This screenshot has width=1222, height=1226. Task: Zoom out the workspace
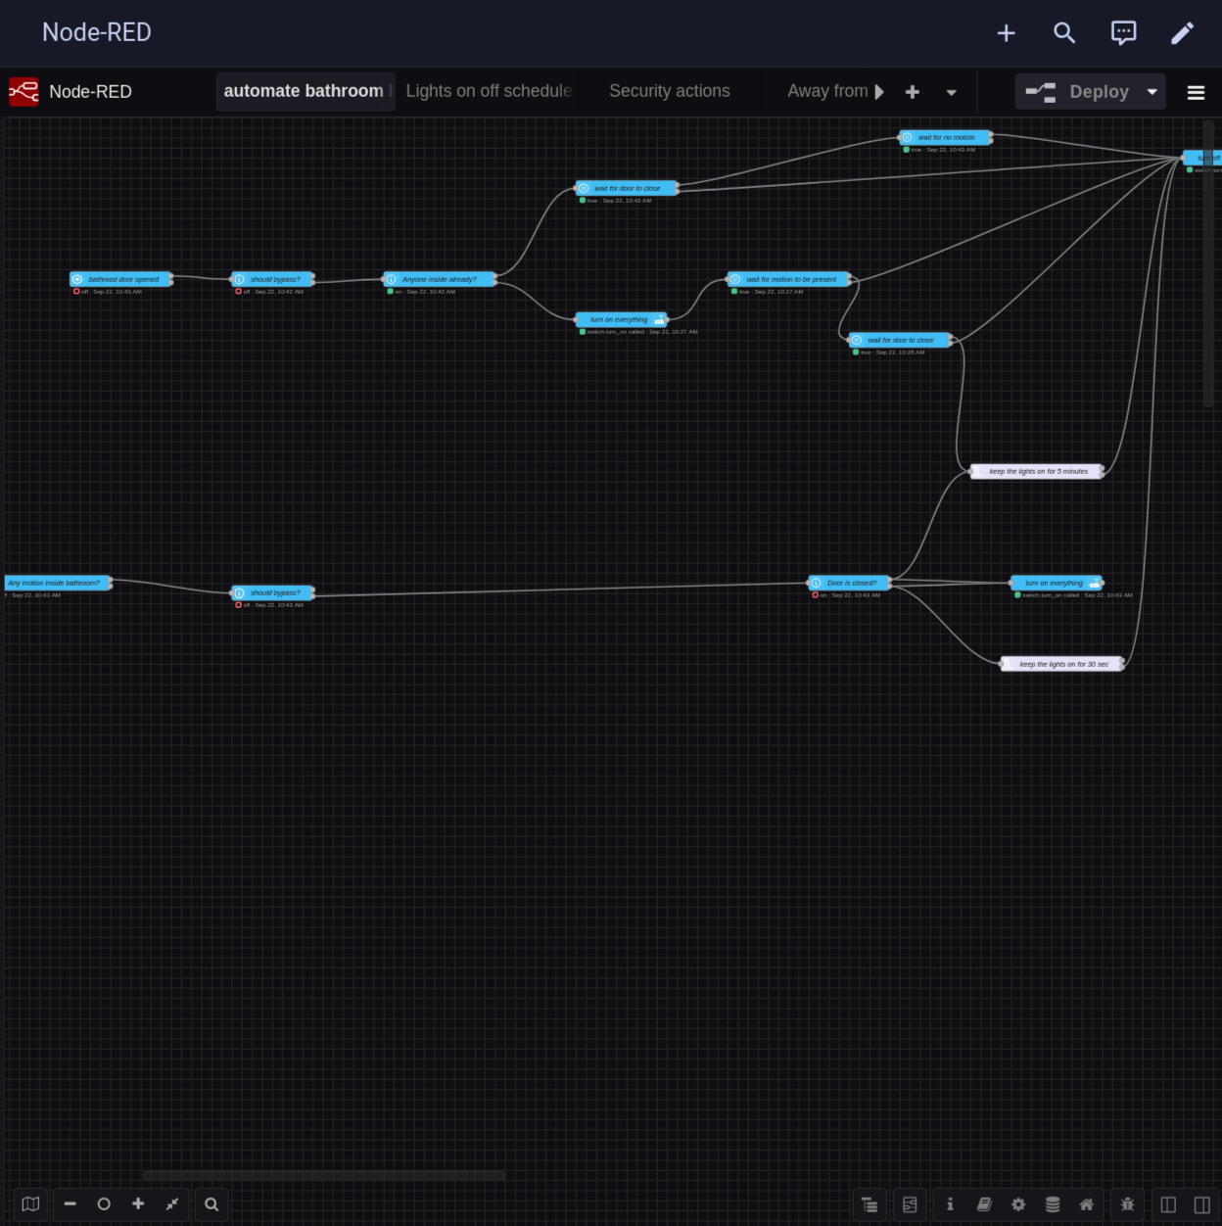[70, 1204]
